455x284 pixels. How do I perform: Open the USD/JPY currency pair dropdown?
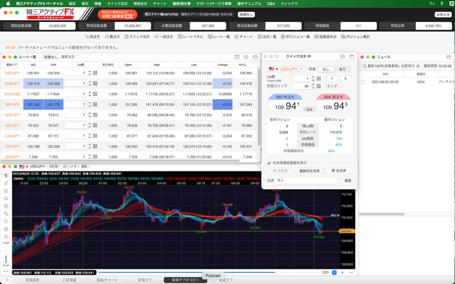[286, 69]
